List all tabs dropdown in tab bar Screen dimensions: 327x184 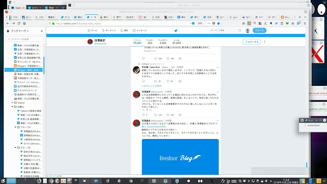pos(306,17)
